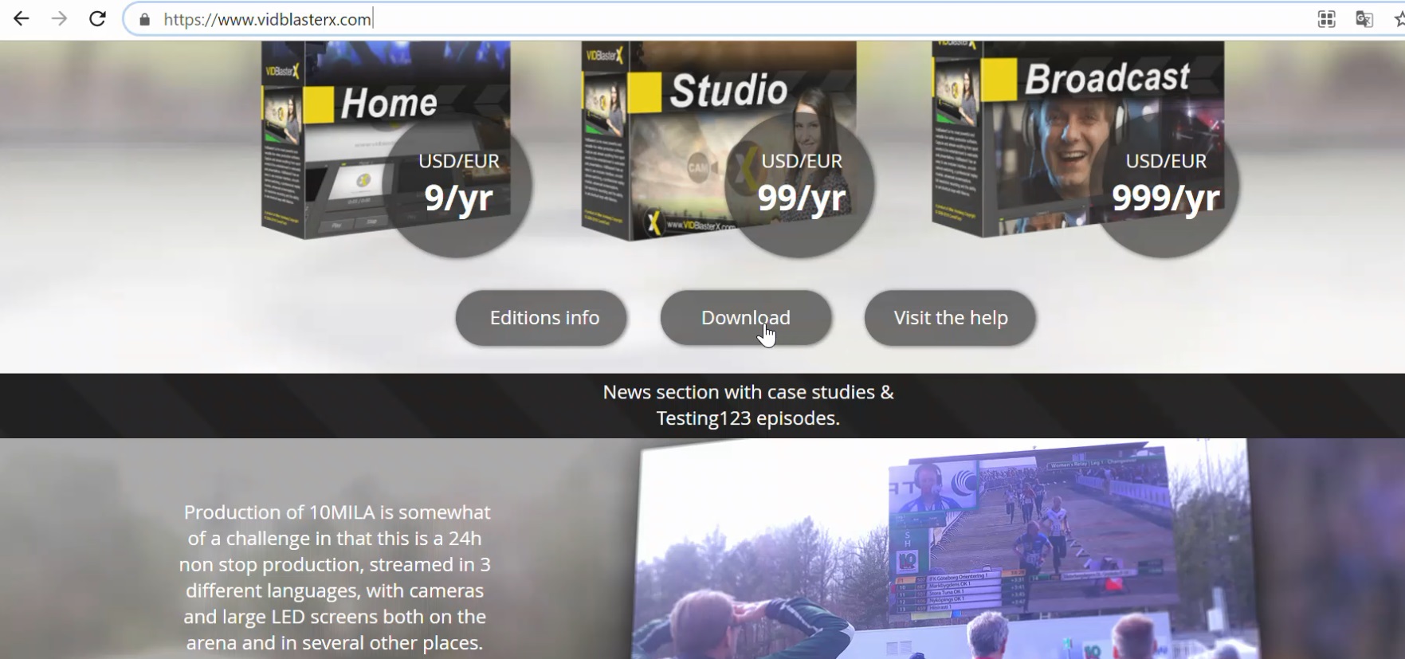The width and height of the screenshot is (1405, 659).
Task: Click the padlock site security icon
Action: click(144, 19)
